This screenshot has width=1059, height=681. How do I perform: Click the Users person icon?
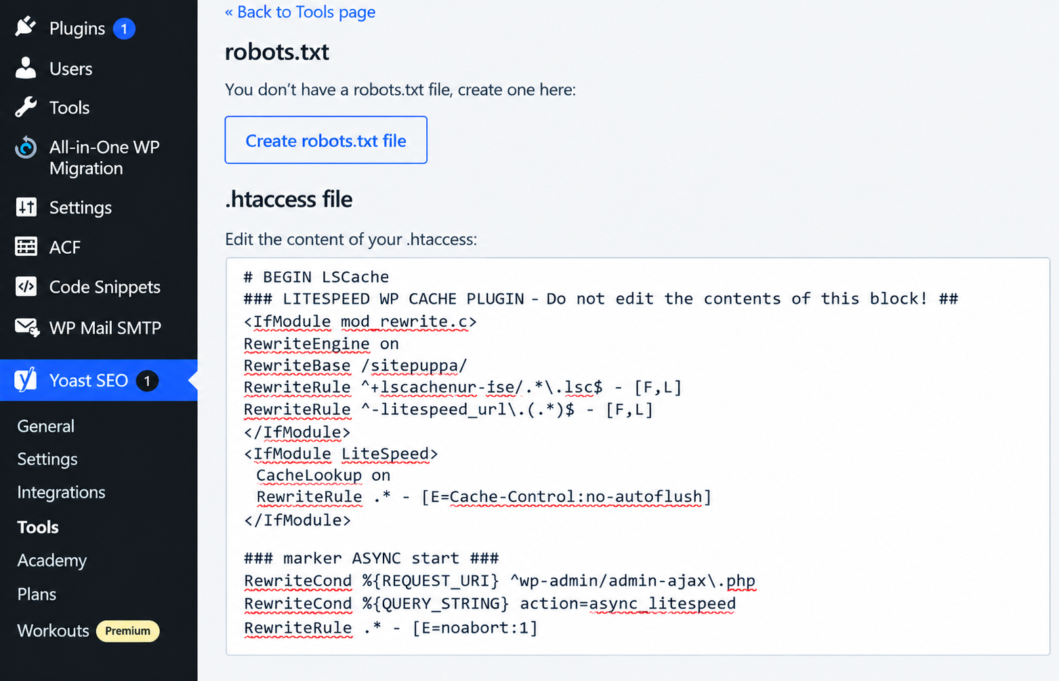[26, 68]
